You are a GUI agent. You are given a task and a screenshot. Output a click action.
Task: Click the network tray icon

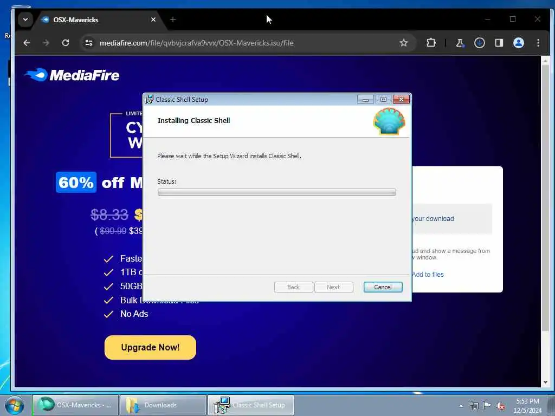474,406
